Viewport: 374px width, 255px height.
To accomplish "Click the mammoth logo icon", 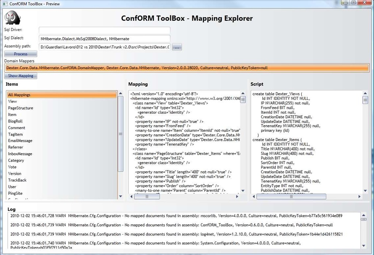I will pos(13,18).
